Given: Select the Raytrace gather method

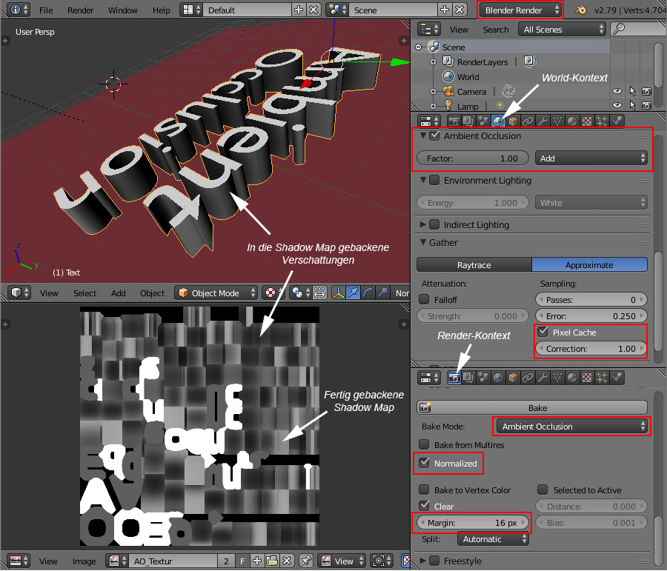Looking at the screenshot, I should pos(474,264).
